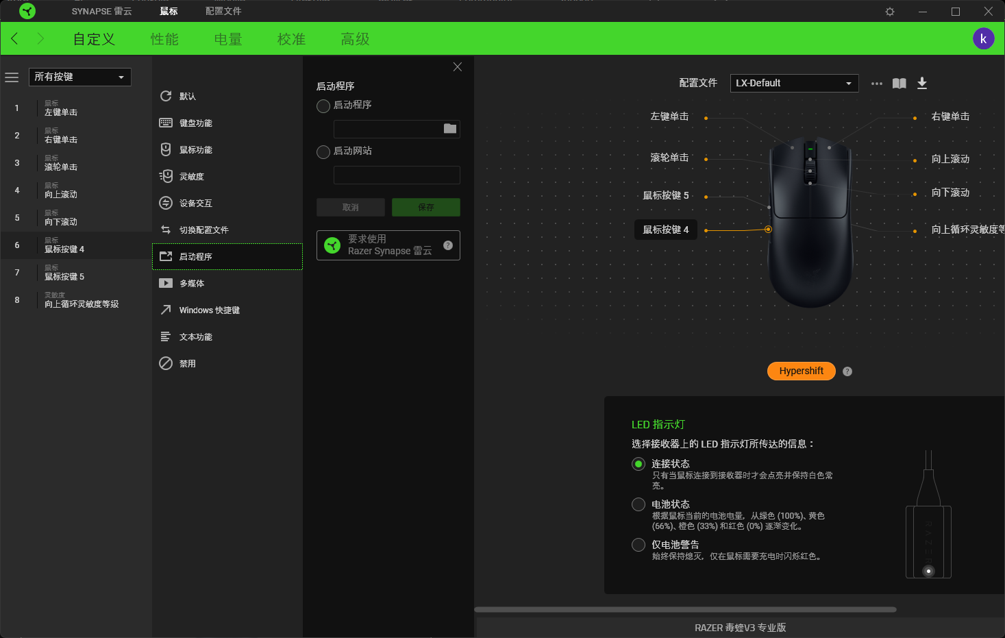
Task: Select the Windows 快捷键 arrow icon
Action: (166, 310)
